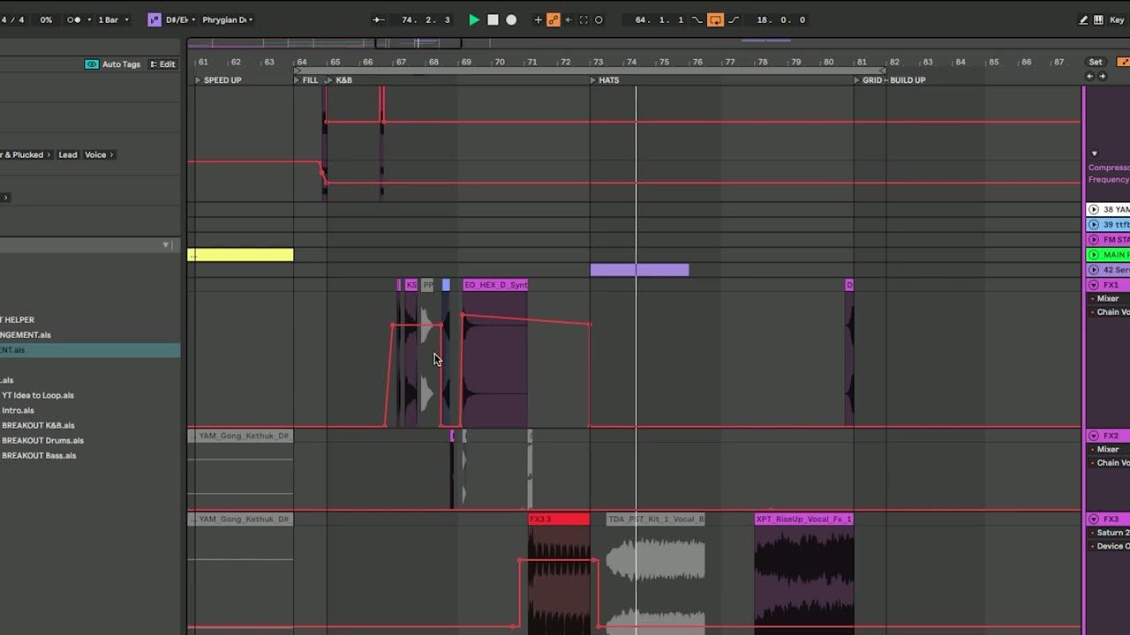Click the browser Edit button
Screen dimensions: 1130x635
(162, 64)
